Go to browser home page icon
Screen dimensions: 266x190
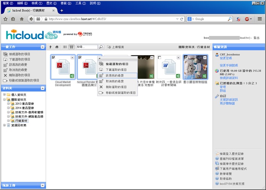point(21,19)
